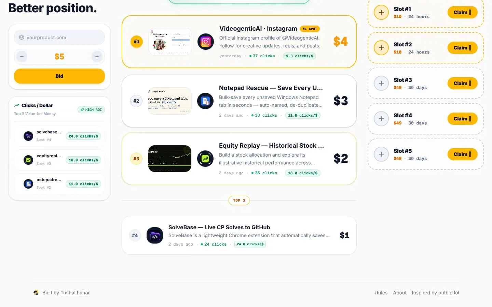
Task: Click the #1 SPOT label badge
Action: 310,29
